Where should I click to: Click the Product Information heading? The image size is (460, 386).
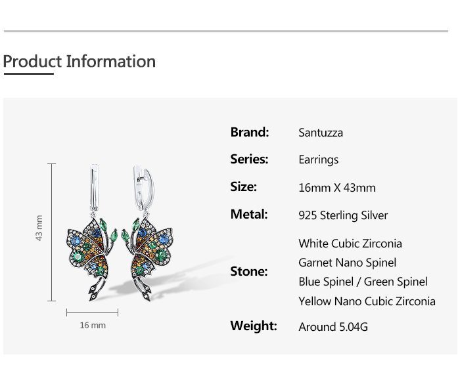pyautogui.click(x=80, y=62)
